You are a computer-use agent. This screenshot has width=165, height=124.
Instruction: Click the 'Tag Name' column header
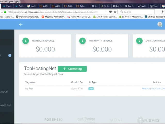pos(30,82)
